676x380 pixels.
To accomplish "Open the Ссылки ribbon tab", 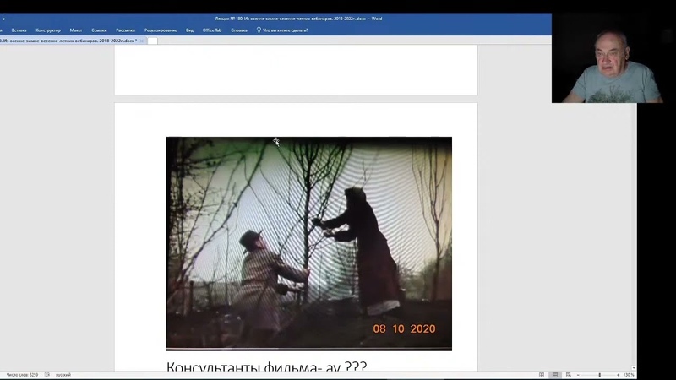I will pos(99,30).
